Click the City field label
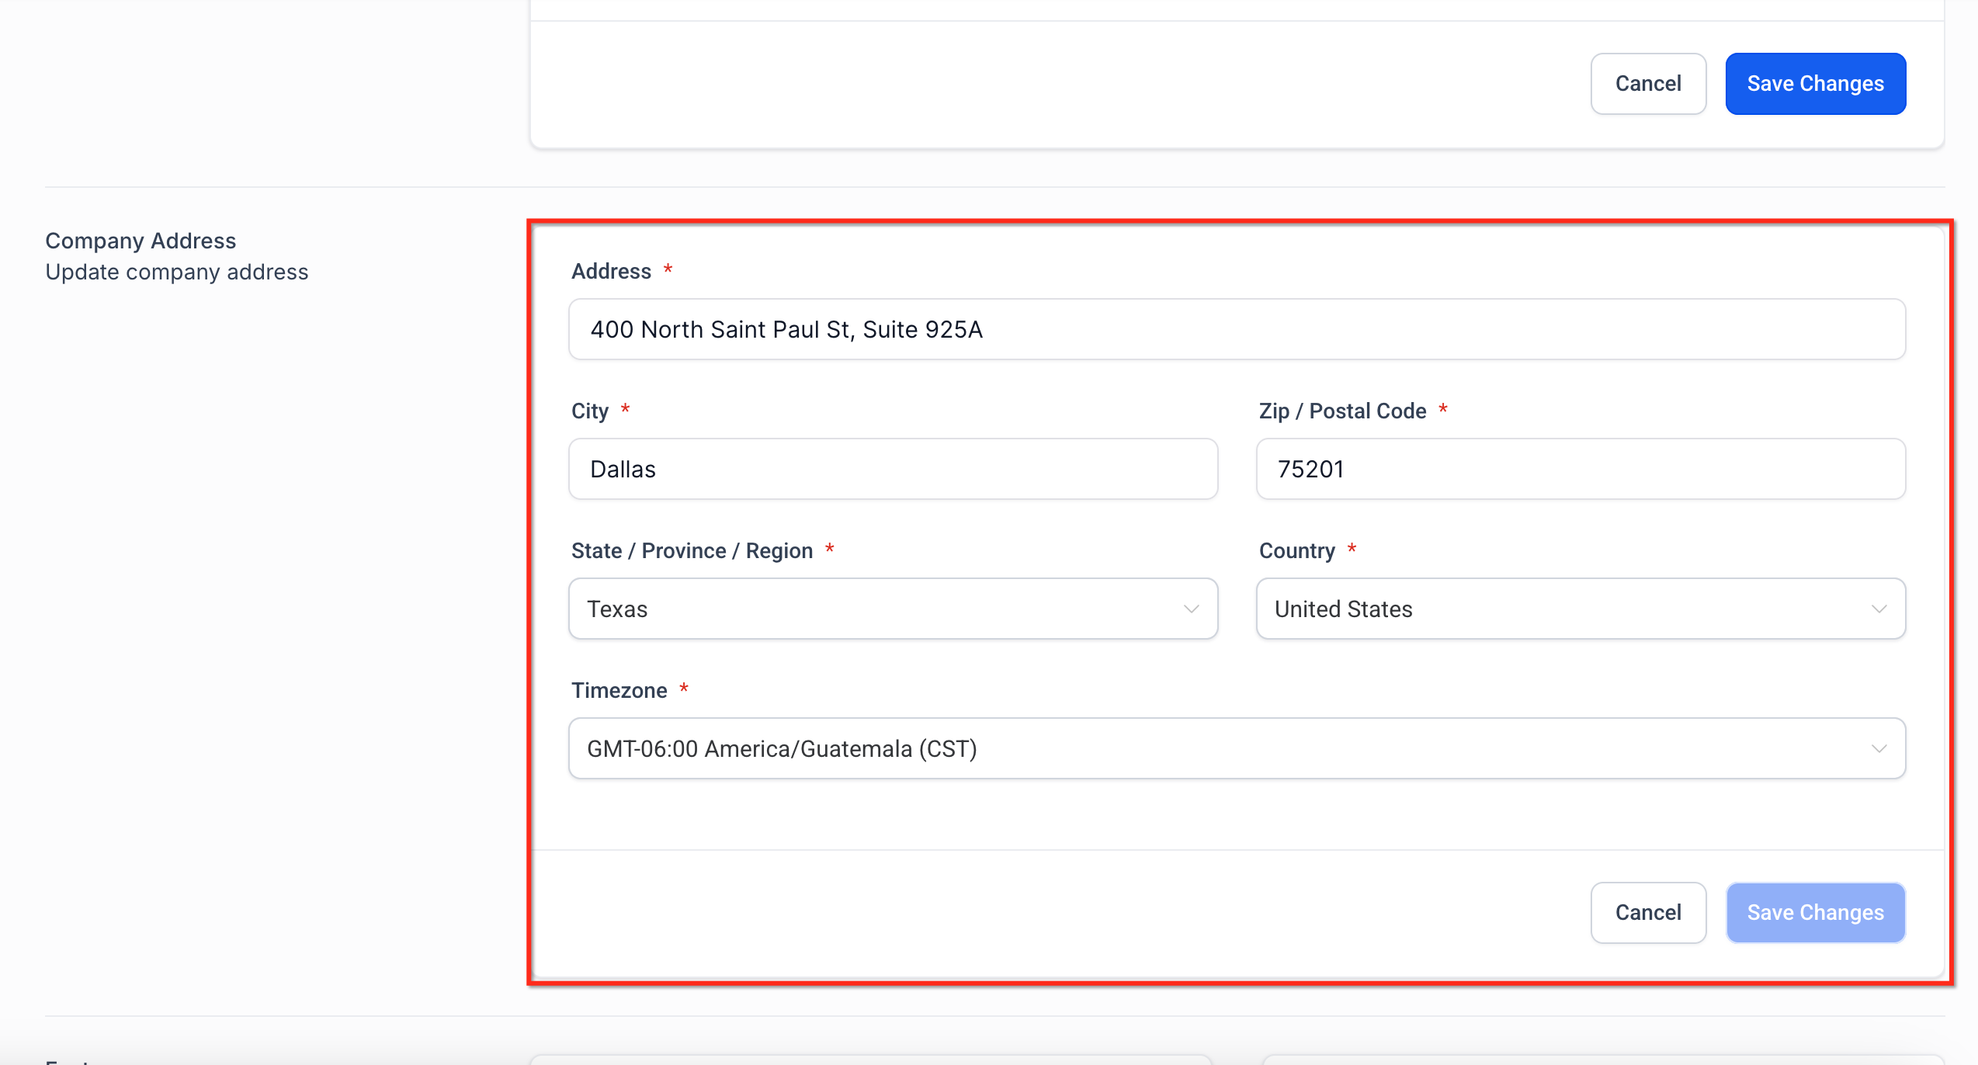Image resolution: width=1978 pixels, height=1065 pixels. click(590, 411)
